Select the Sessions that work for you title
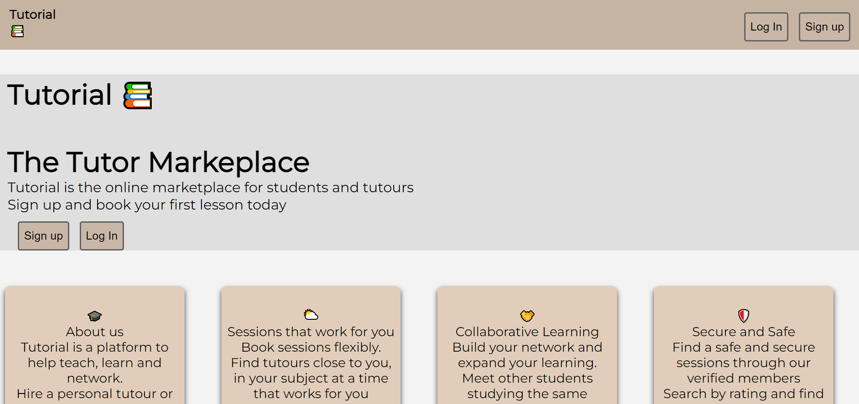 (x=311, y=332)
